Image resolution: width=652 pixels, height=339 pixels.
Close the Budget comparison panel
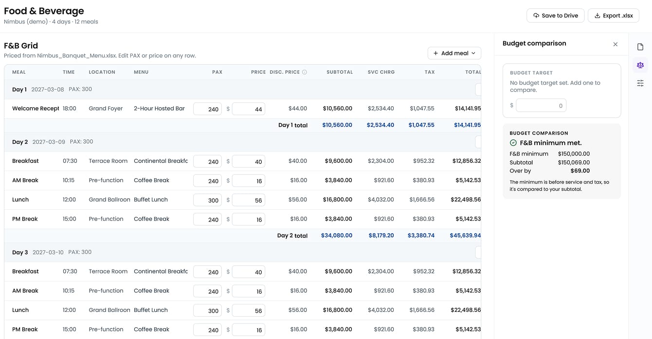tap(616, 44)
